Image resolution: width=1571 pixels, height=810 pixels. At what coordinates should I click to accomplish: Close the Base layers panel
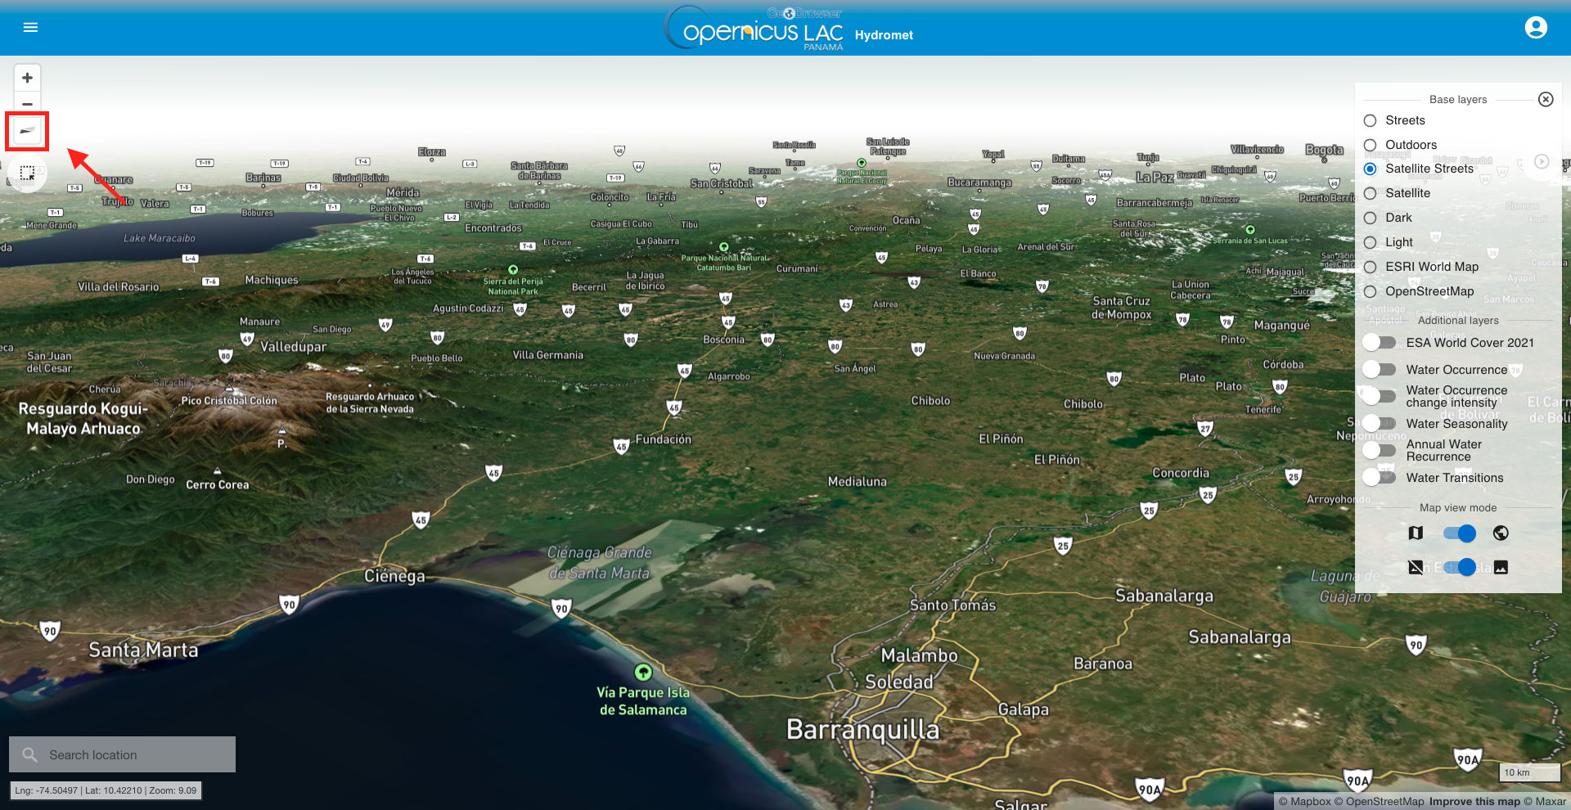tap(1546, 99)
